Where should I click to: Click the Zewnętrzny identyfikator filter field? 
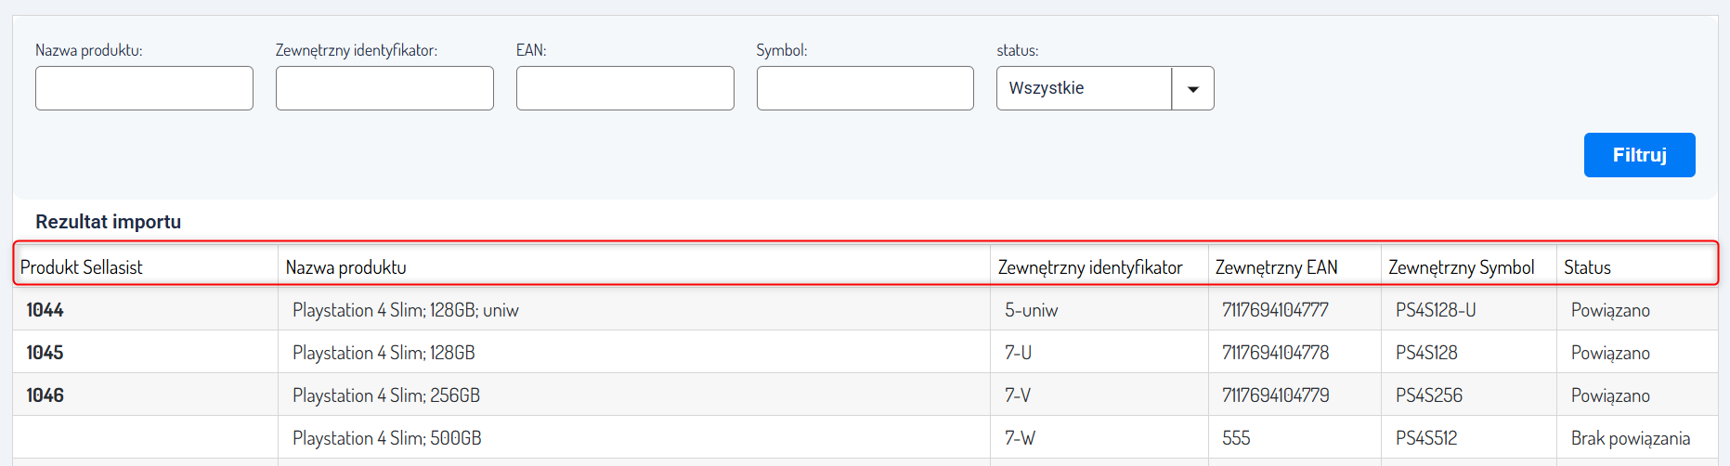coord(384,88)
